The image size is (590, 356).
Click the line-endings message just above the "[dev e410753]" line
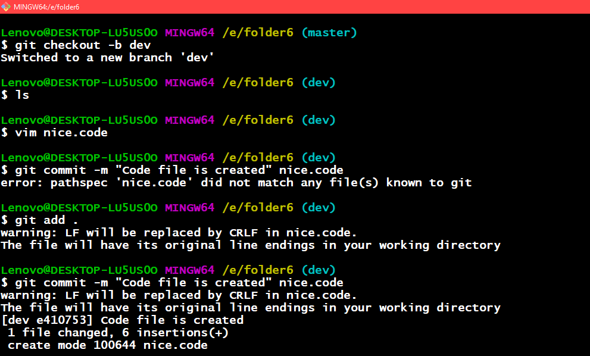pos(250,308)
